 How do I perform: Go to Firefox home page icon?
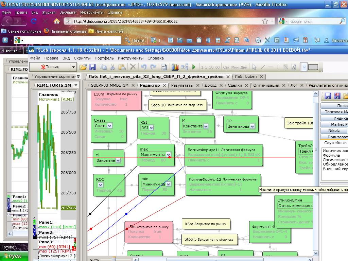coord(57,21)
